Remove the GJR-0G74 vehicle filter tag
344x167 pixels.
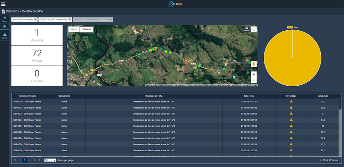pyautogui.click(x=70, y=19)
